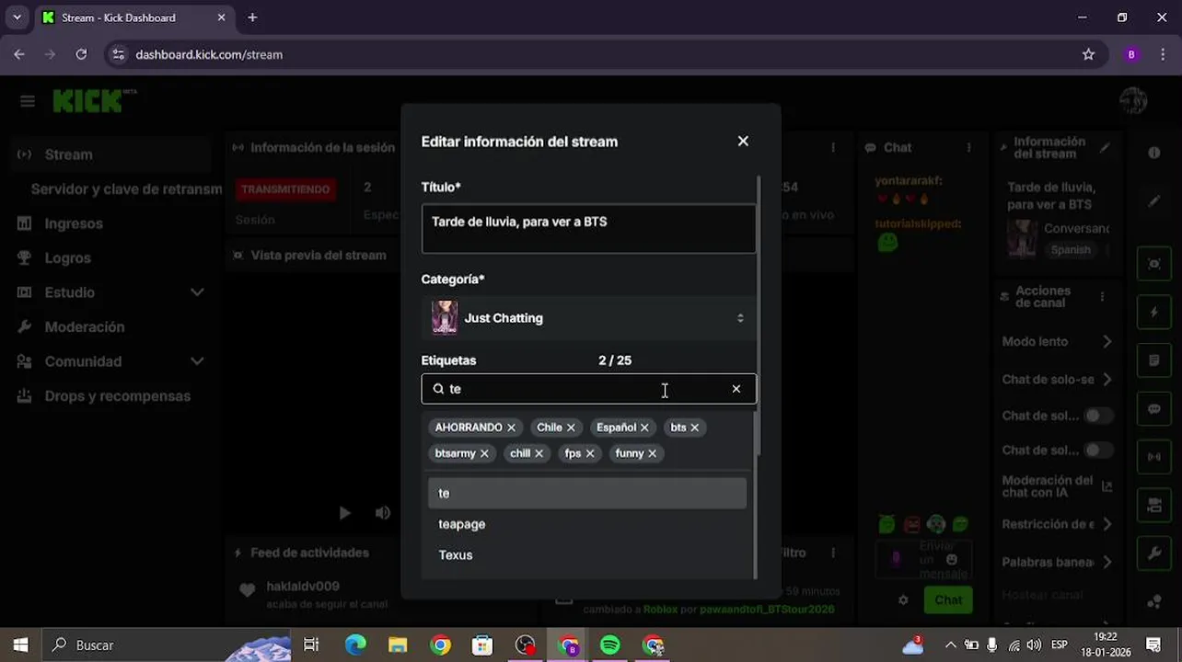Viewport: 1182px width, 662px height.
Task: Click the Etiquetas search field
Action: (588, 389)
